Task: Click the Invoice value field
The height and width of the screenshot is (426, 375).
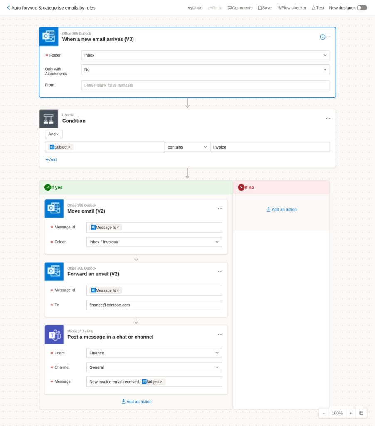Action: (x=270, y=147)
